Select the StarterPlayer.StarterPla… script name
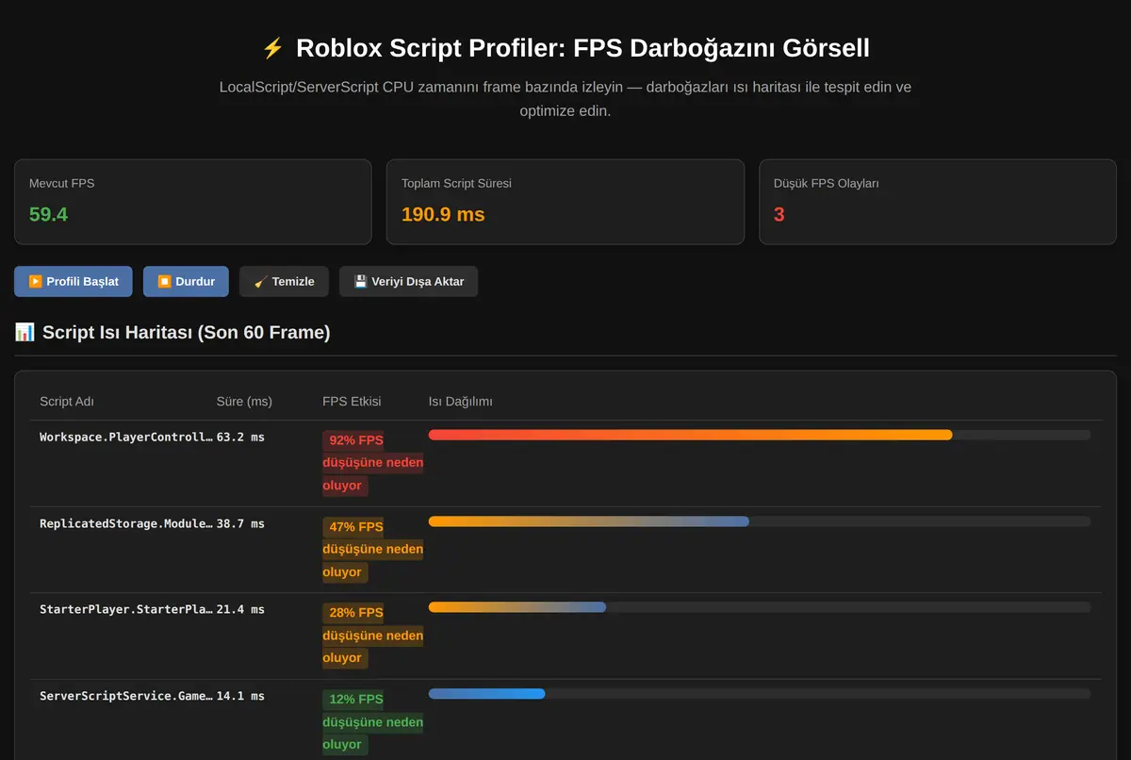The image size is (1131, 760). click(x=126, y=609)
